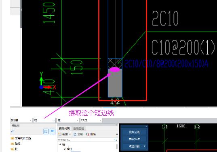217x152 pixels.
Task: Collapse the 柱 node in component tree
Action: (x=60, y=144)
